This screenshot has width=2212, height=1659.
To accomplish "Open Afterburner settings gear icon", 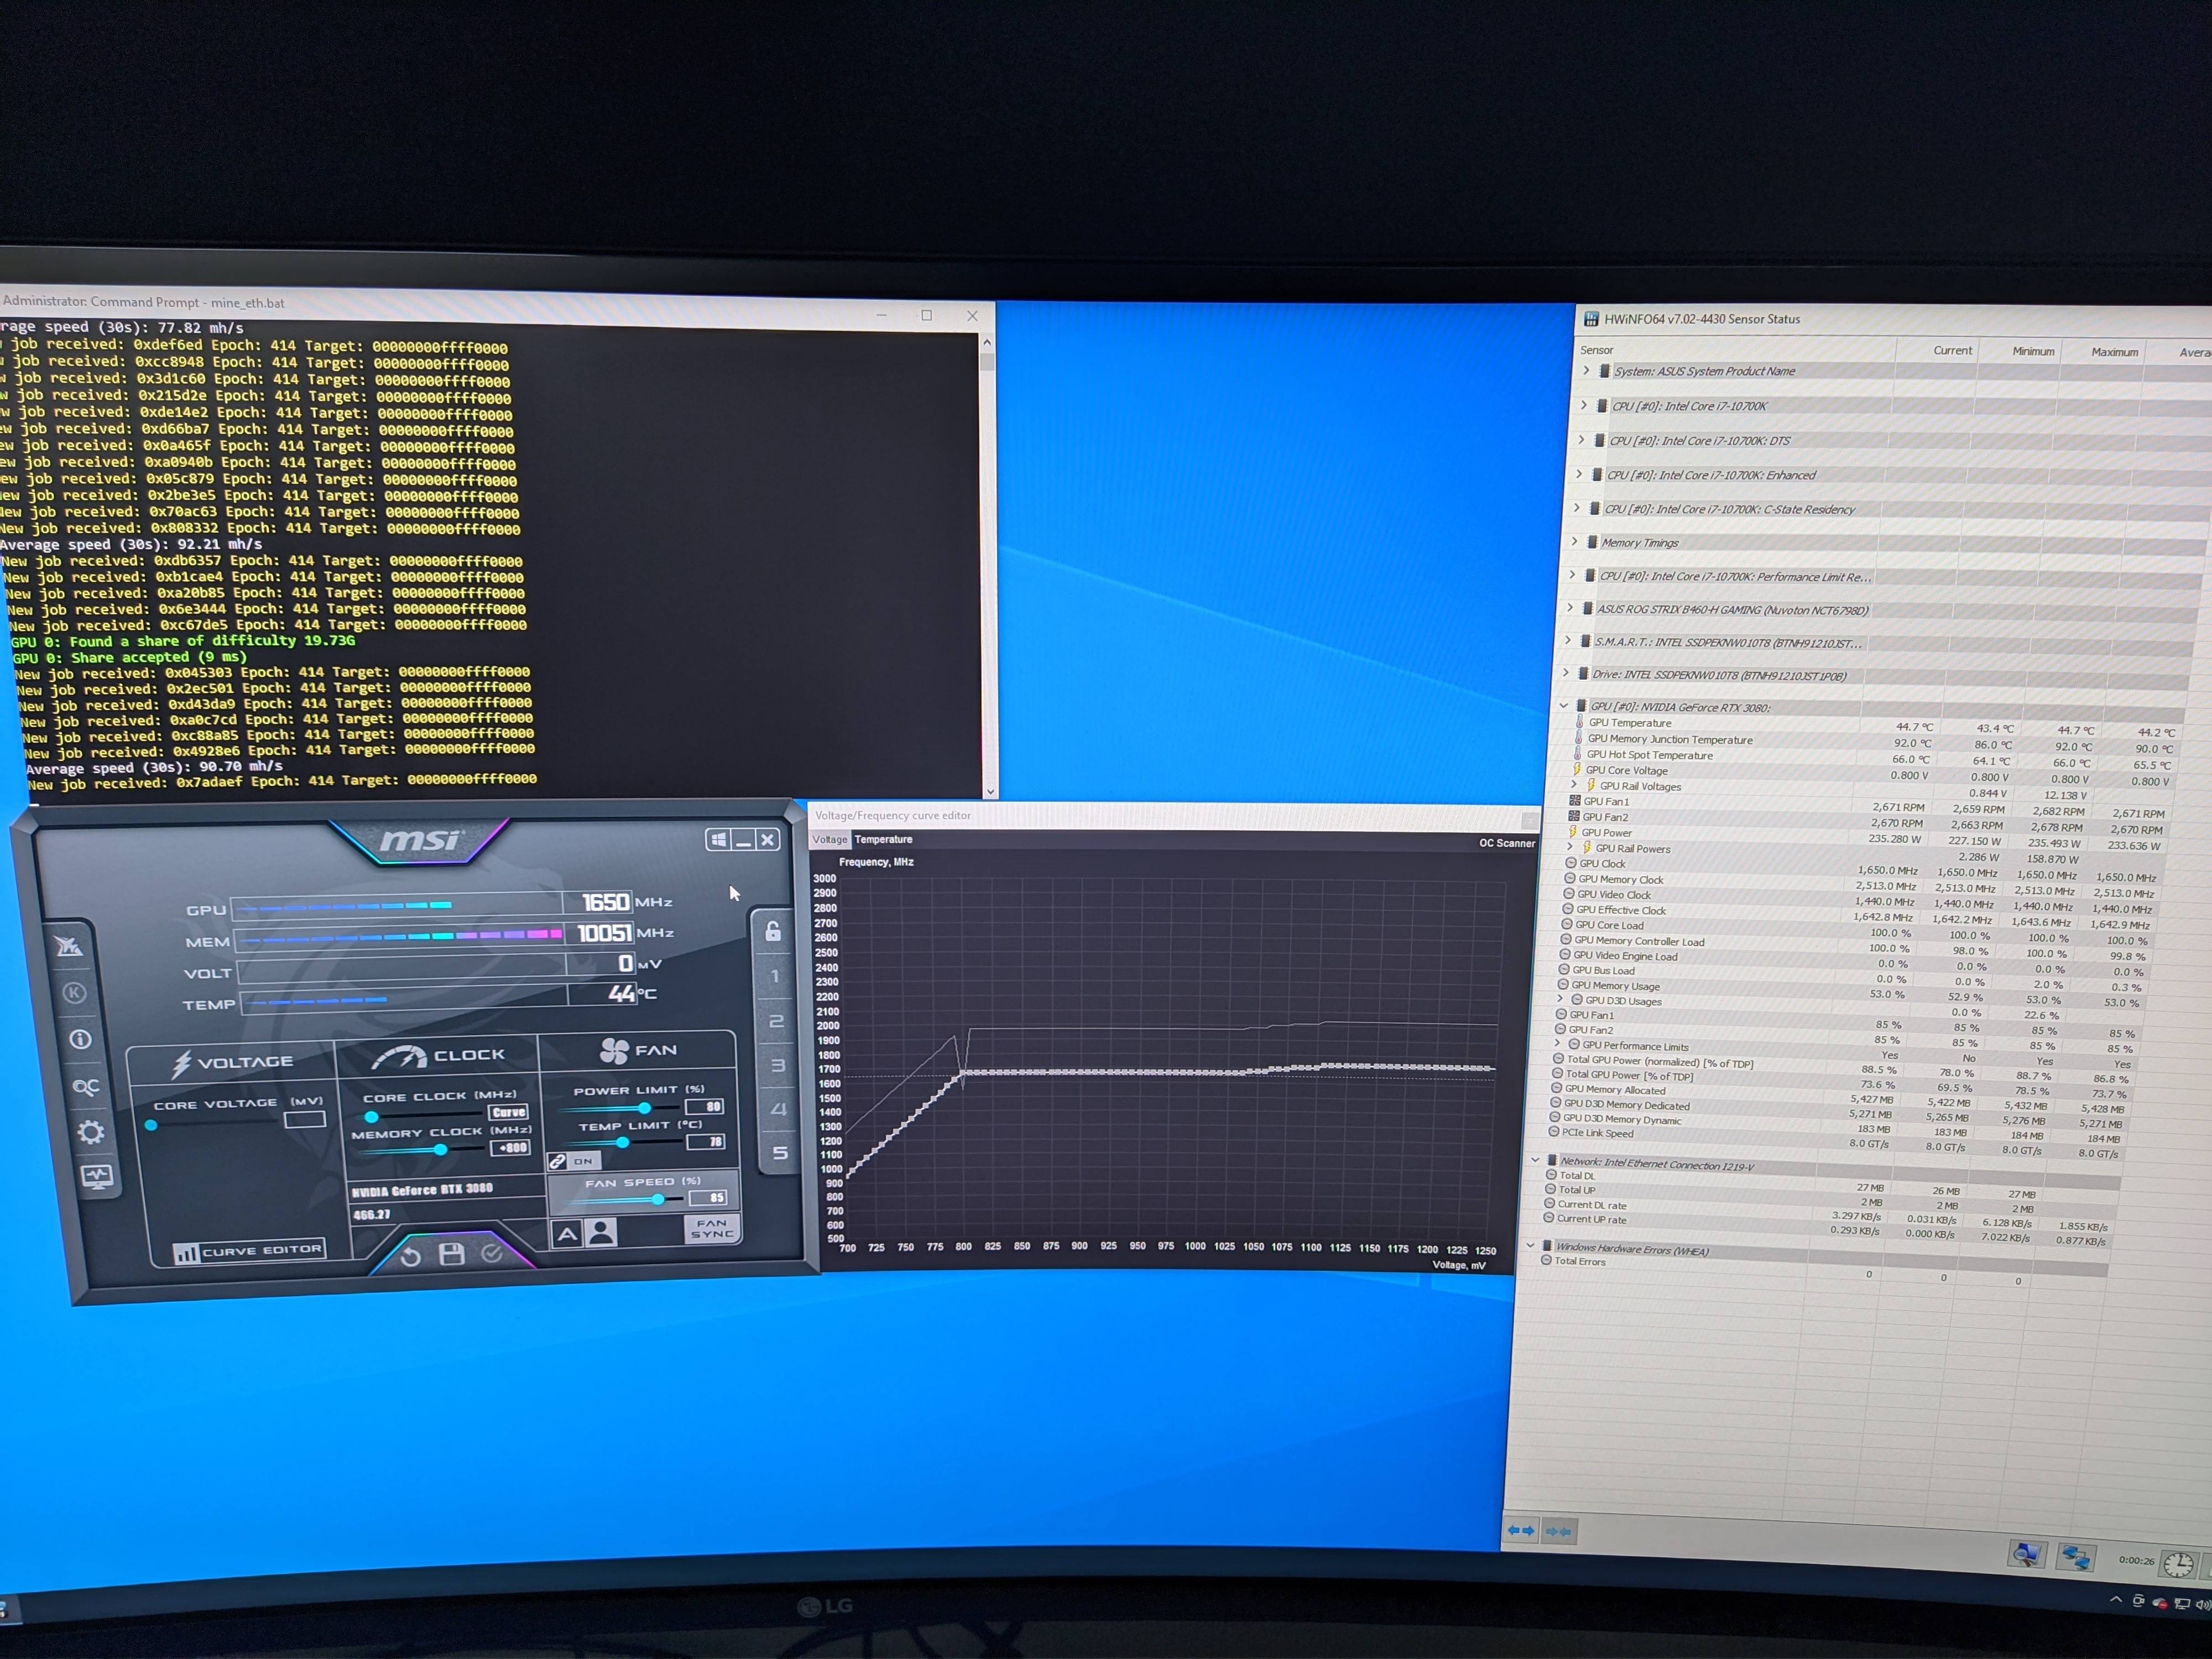I will [x=91, y=1132].
